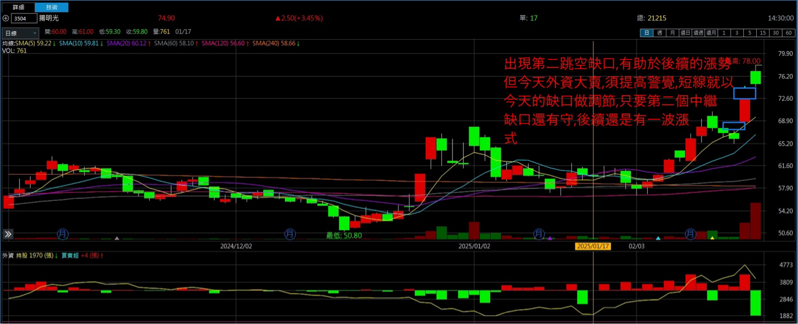Click the first 月 monthly marker near 2024/11
Image resolution: width=798 pixels, height=324 pixels.
click(x=62, y=234)
